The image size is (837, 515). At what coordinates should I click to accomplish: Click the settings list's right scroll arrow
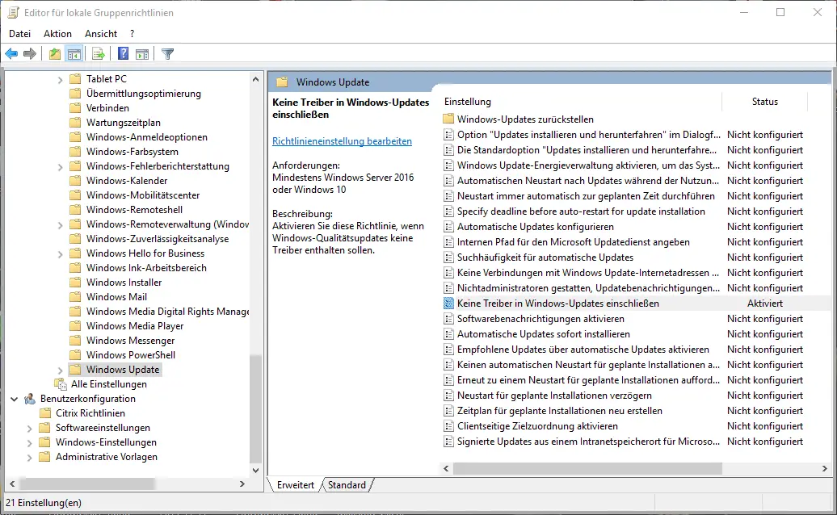[825, 469]
